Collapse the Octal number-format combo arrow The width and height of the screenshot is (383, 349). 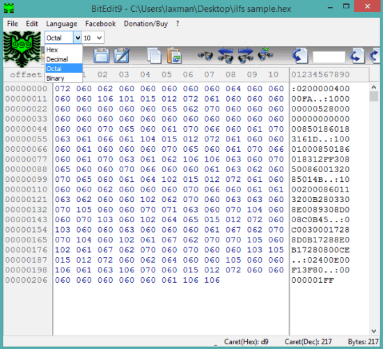(x=77, y=38)
